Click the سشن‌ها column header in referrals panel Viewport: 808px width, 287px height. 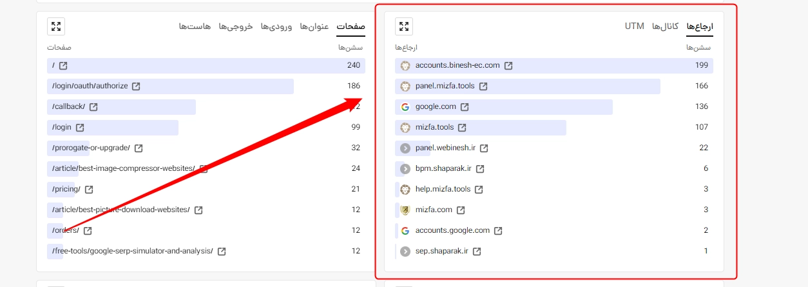click(698, 48)
